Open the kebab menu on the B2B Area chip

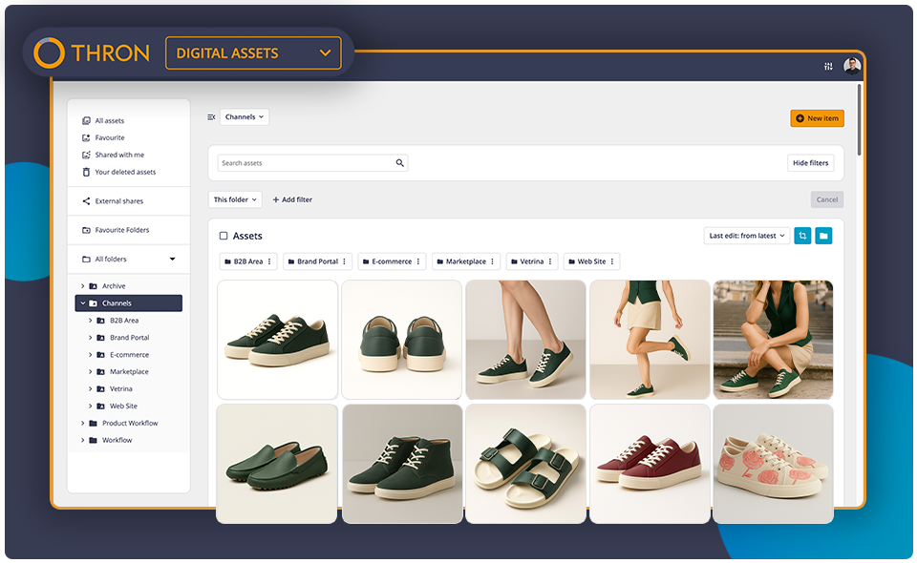(268, 261)
